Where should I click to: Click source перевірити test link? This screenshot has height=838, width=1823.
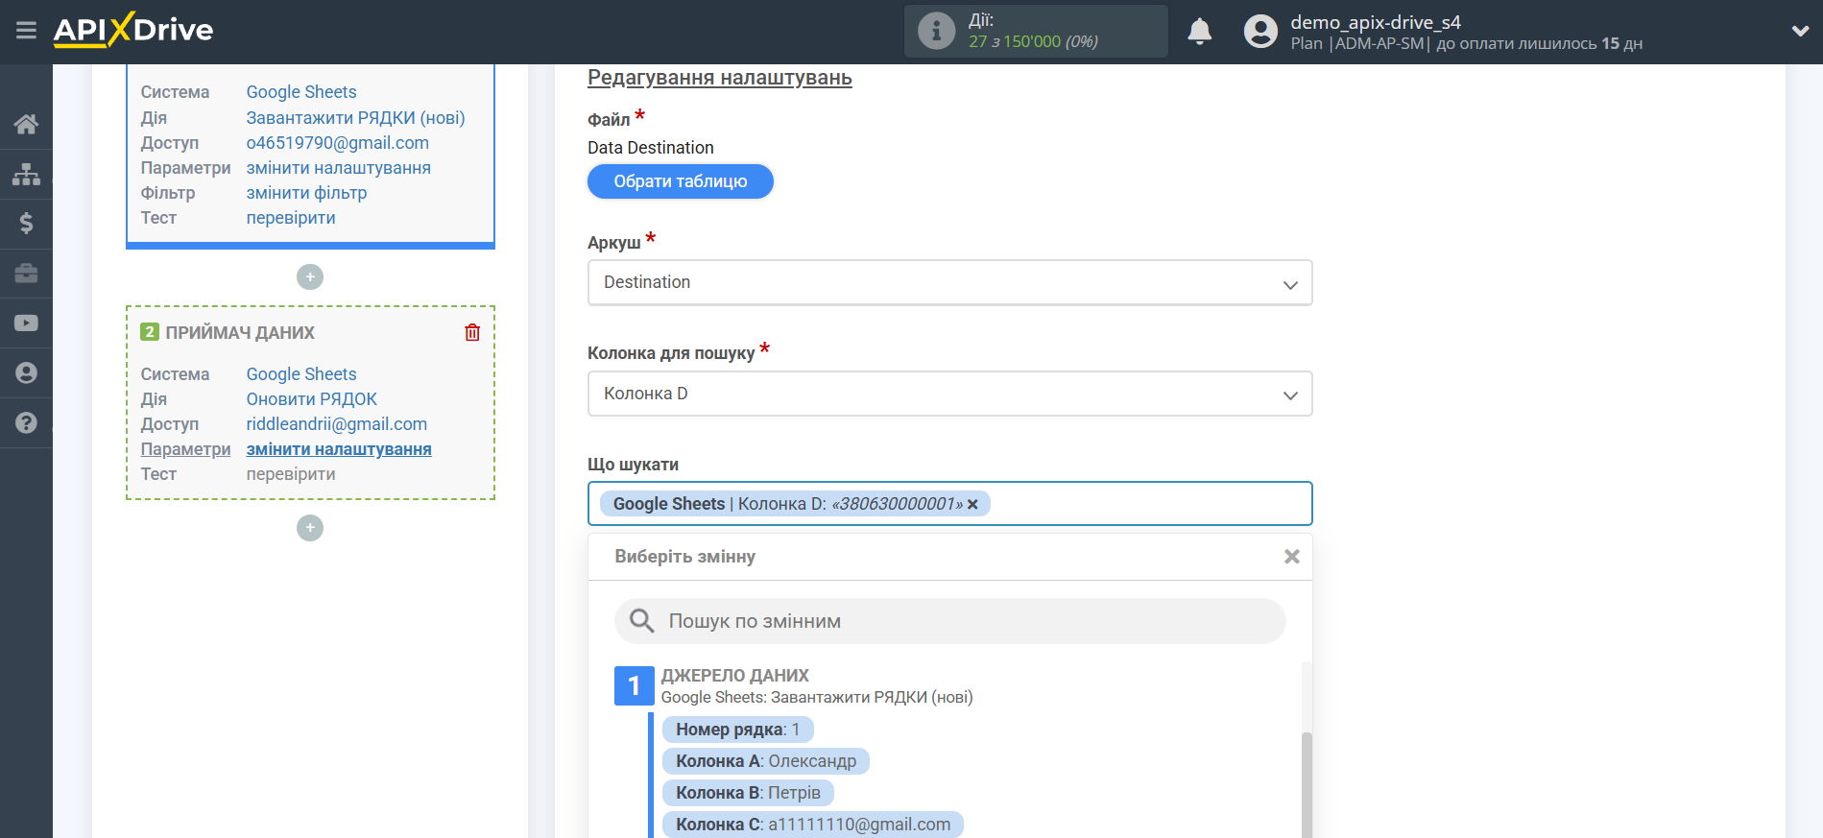coord(291,218)
